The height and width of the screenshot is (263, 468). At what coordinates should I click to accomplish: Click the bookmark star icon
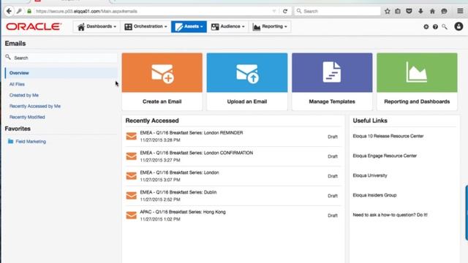tap(387, 11)
